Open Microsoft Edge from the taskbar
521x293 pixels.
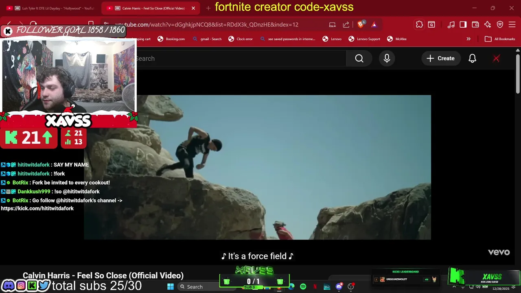(291, 286)
